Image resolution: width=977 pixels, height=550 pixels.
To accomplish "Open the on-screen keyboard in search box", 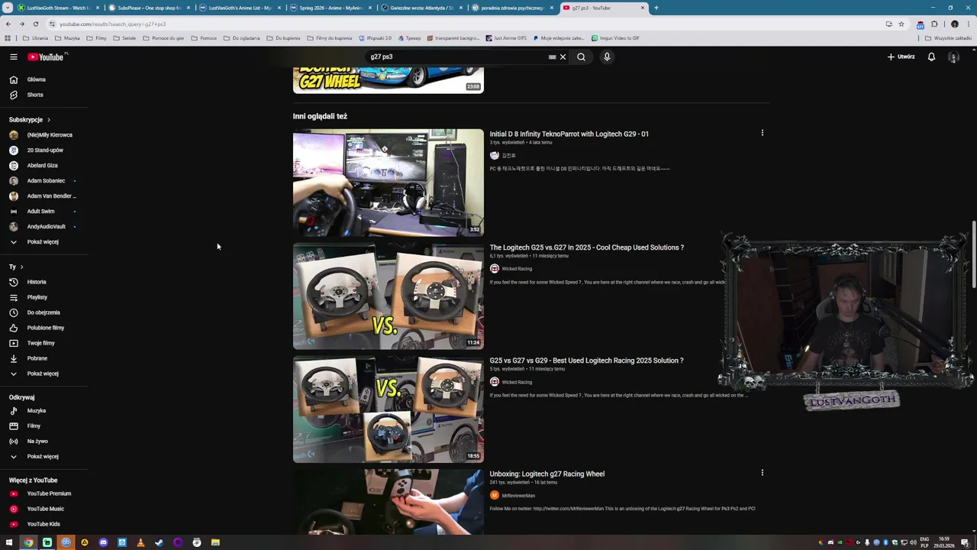I will coord(552,57).
